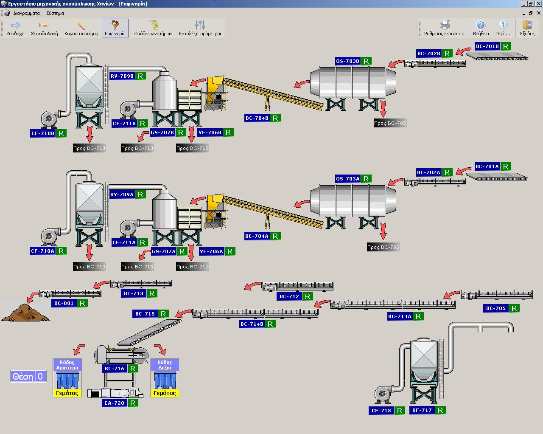Open the Σύστημα menu

(x=55, y=13)
